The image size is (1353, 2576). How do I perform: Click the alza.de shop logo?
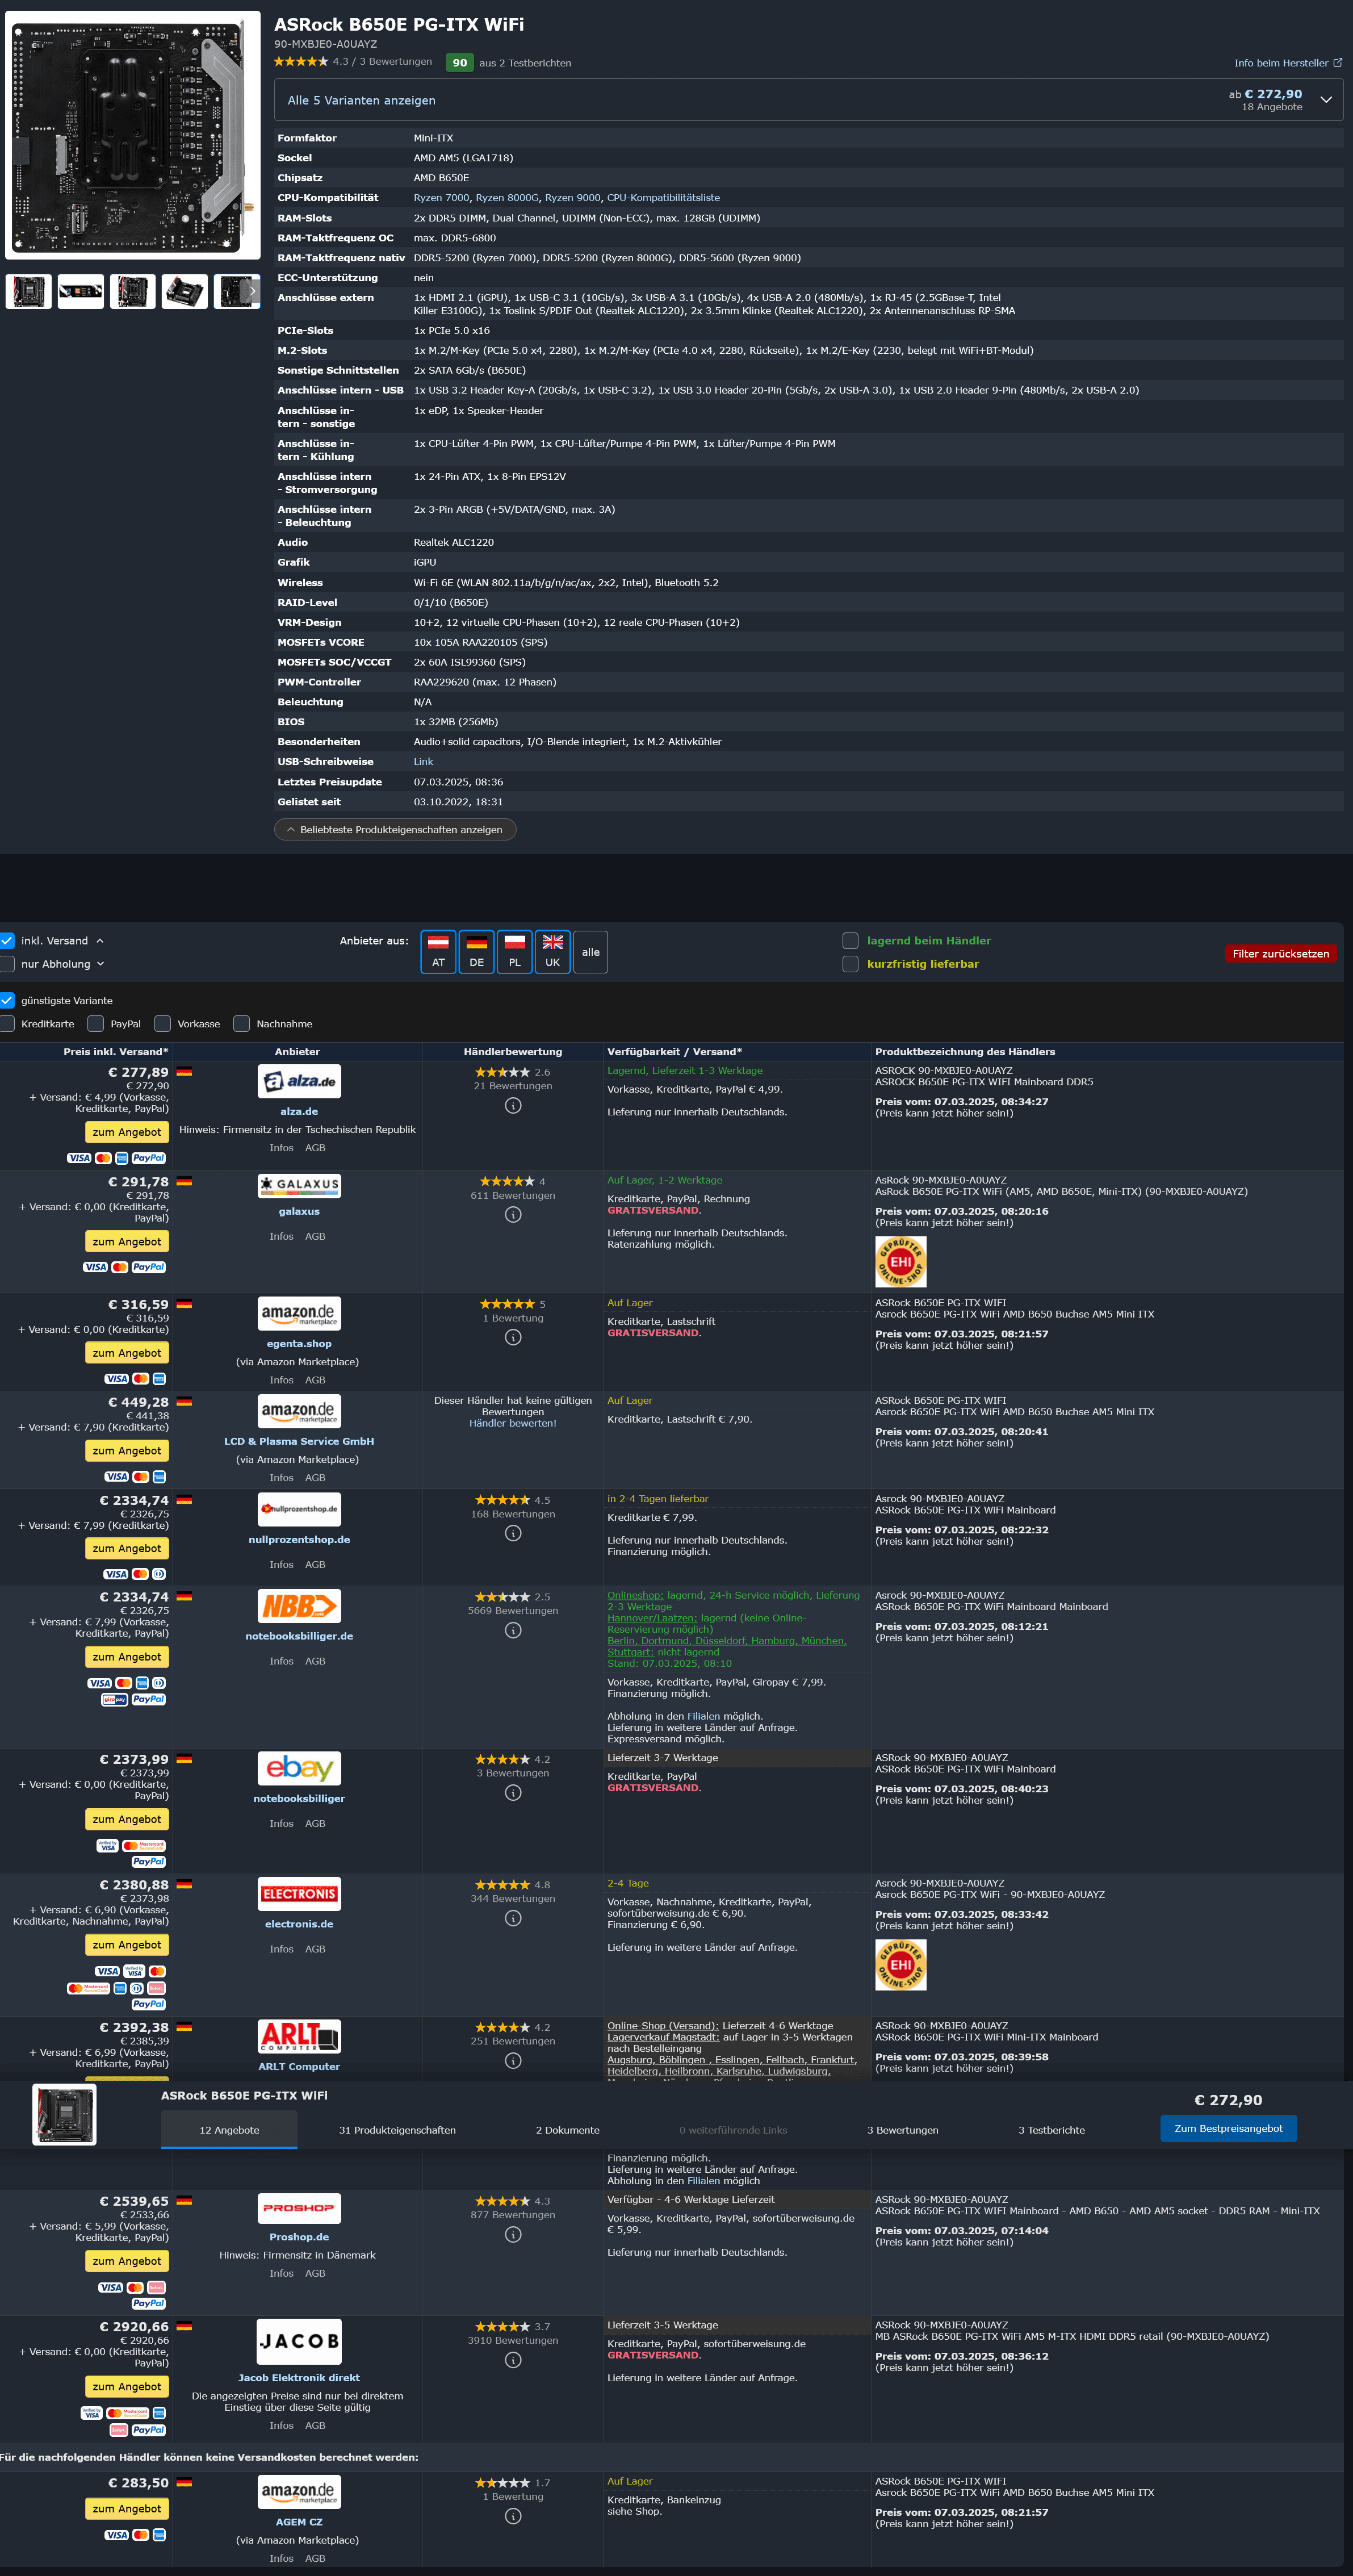[299, 1081]
